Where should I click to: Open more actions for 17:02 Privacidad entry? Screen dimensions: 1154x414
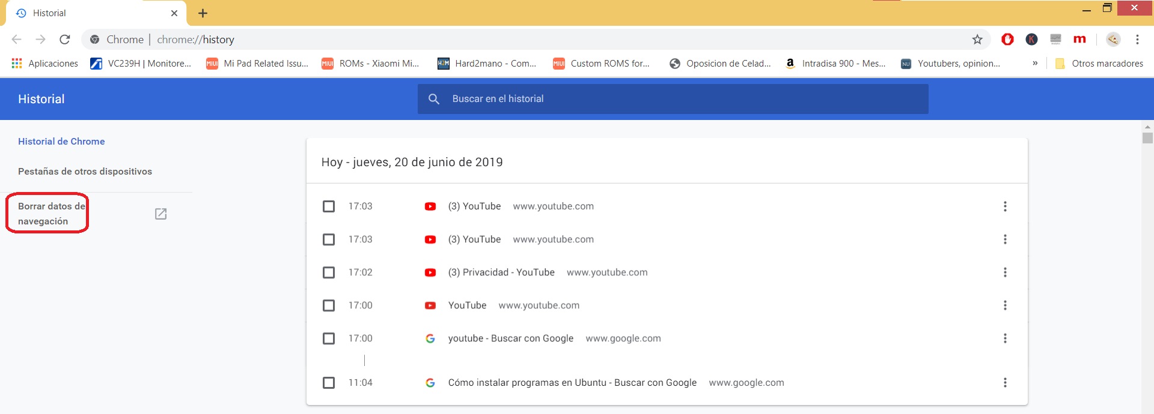pyautogui.click(x=1005, y=272)
